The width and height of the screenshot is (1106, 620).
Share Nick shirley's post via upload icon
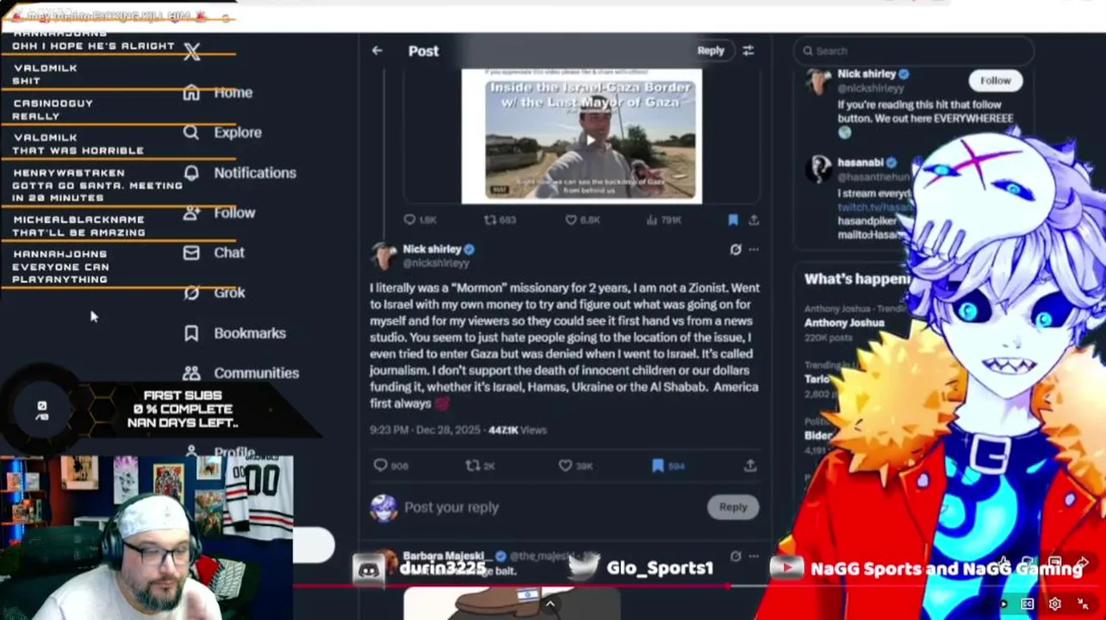[x=750, y=466]
